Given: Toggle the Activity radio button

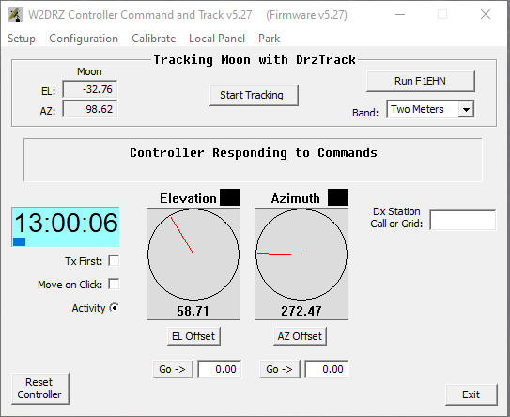Looking at the screenshot, I should [115, 308].
